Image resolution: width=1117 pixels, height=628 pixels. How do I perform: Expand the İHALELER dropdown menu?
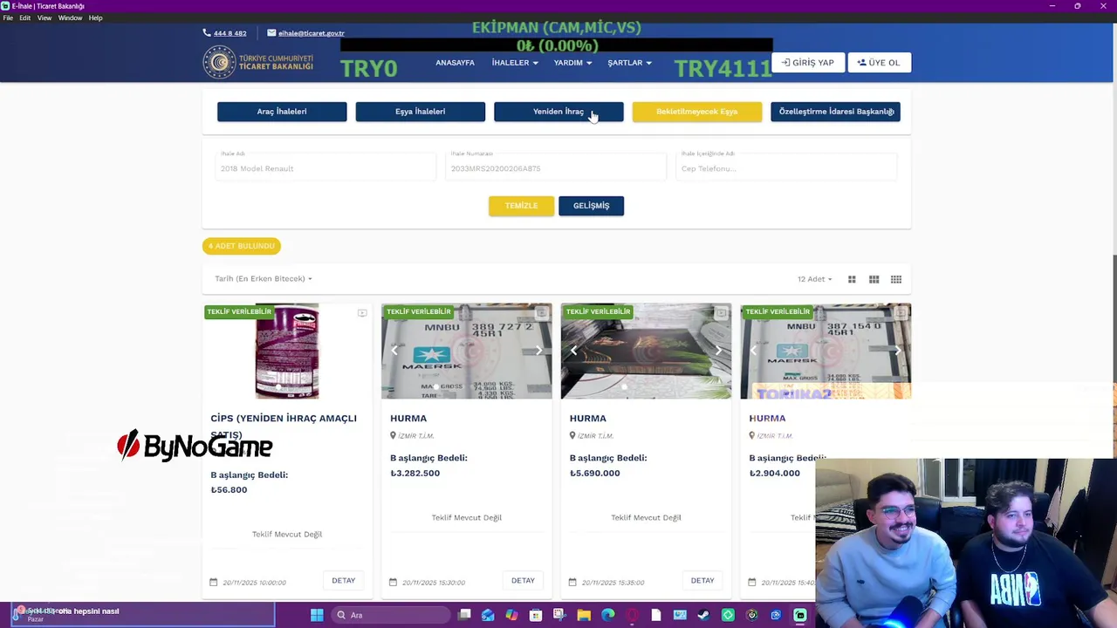(x=515, y=63)
